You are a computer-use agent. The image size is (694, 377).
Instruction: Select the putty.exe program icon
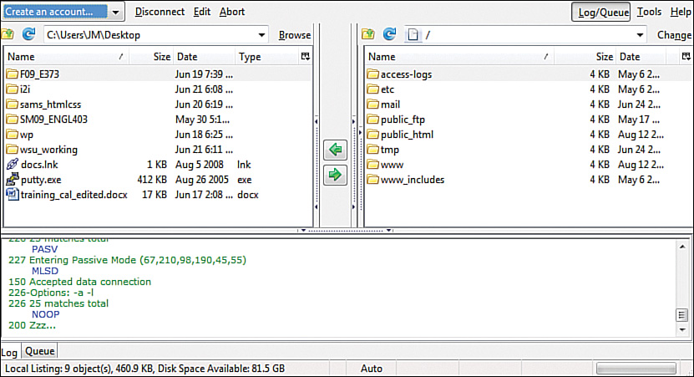[13, 180]
